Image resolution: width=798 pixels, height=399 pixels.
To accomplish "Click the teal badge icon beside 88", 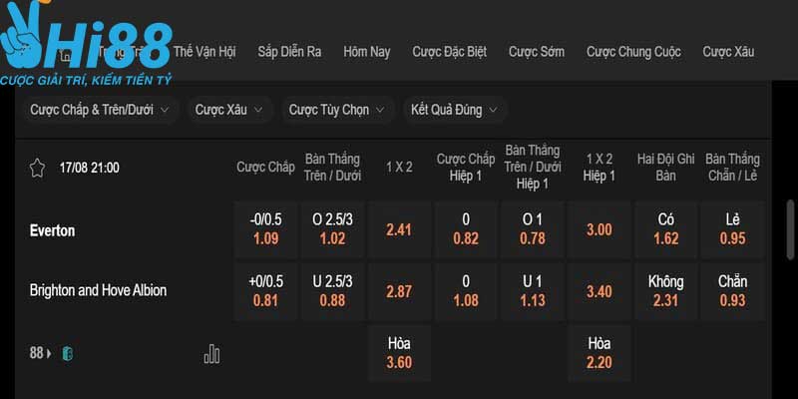I will click(x=67, y=354).
